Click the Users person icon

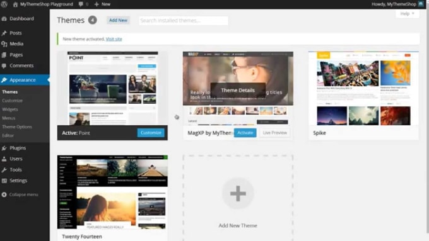(4, 159)
